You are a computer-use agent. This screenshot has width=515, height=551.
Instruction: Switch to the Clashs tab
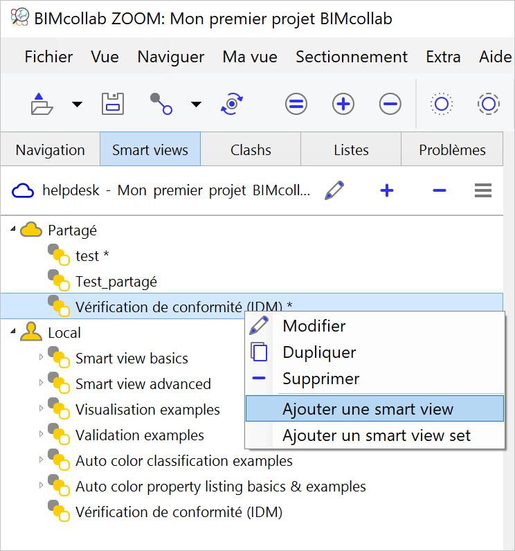pos(251,150)
